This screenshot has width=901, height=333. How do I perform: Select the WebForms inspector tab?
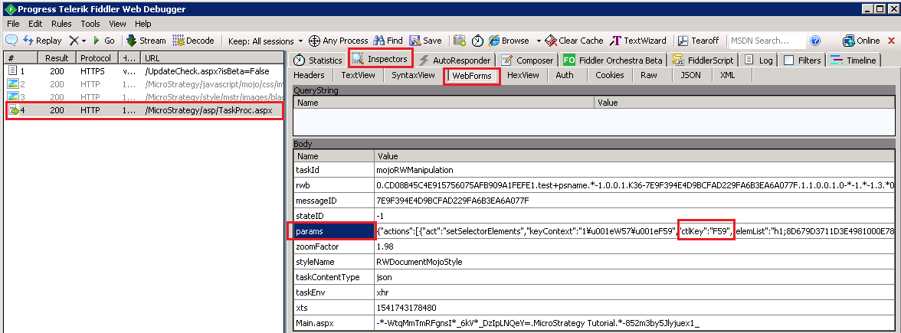click(x=472, y=76)
